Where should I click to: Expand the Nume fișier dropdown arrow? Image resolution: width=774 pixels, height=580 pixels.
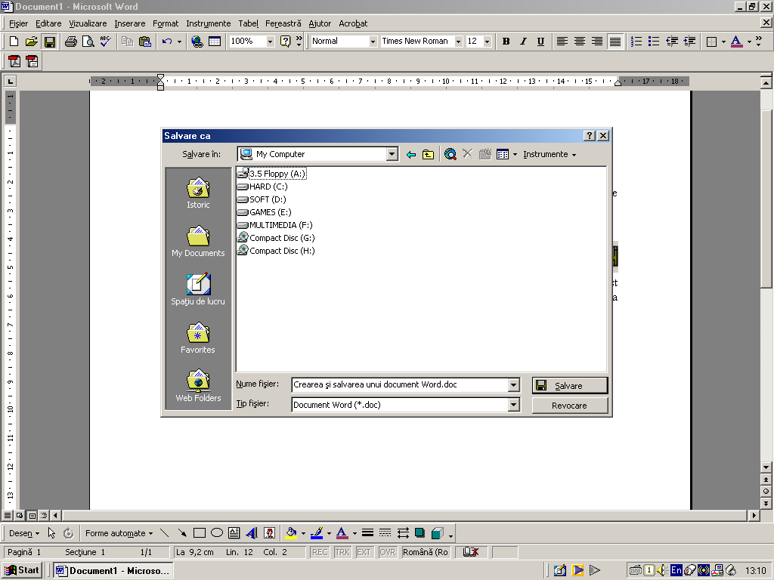click(x=513, y=384)
